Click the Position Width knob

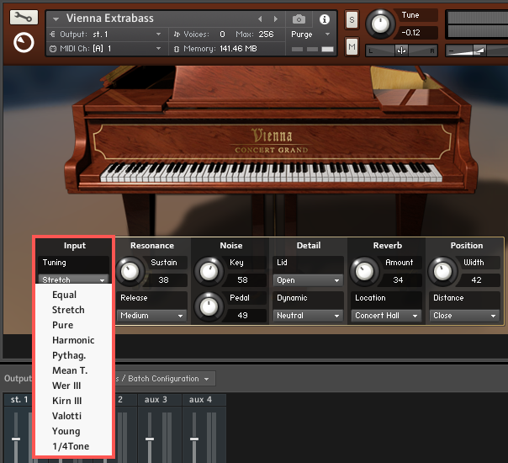click(442, 271)
